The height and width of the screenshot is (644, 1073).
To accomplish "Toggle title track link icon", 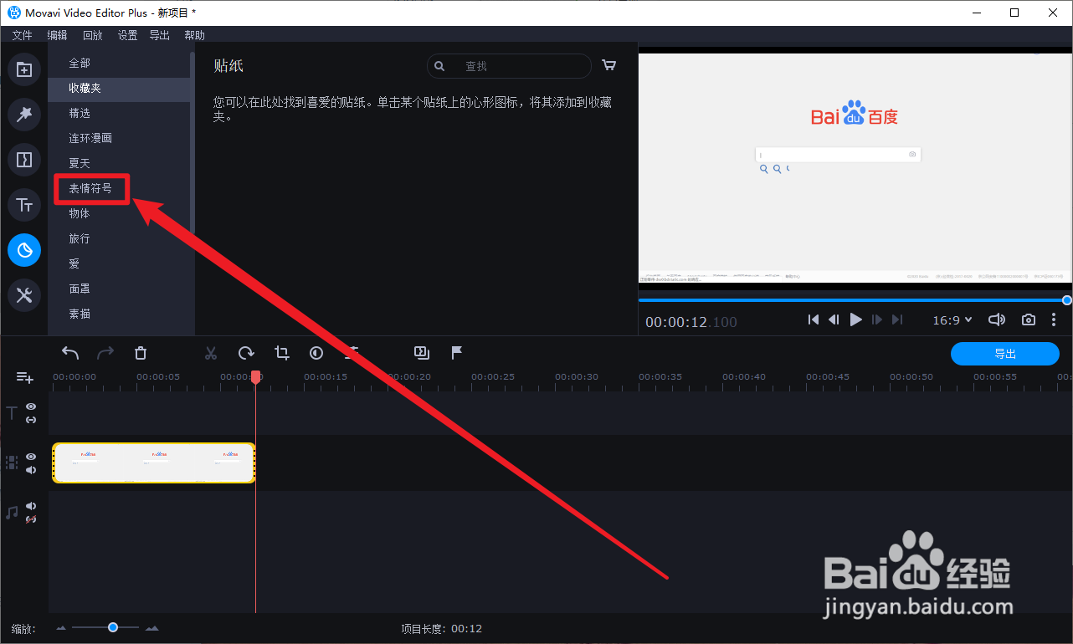I will click(31, 420).
